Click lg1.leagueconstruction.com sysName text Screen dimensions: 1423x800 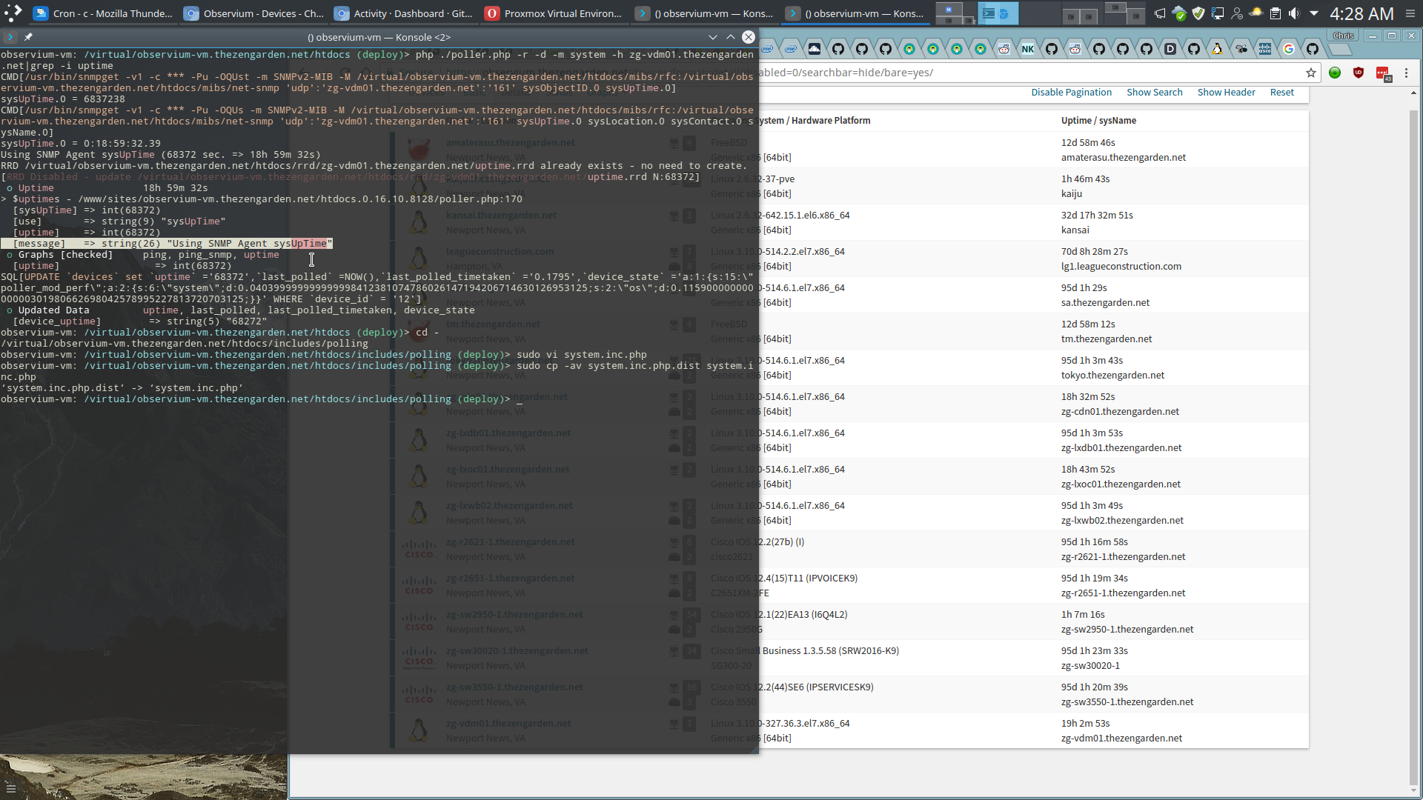pyautogui.click(x=1121, y=267)
